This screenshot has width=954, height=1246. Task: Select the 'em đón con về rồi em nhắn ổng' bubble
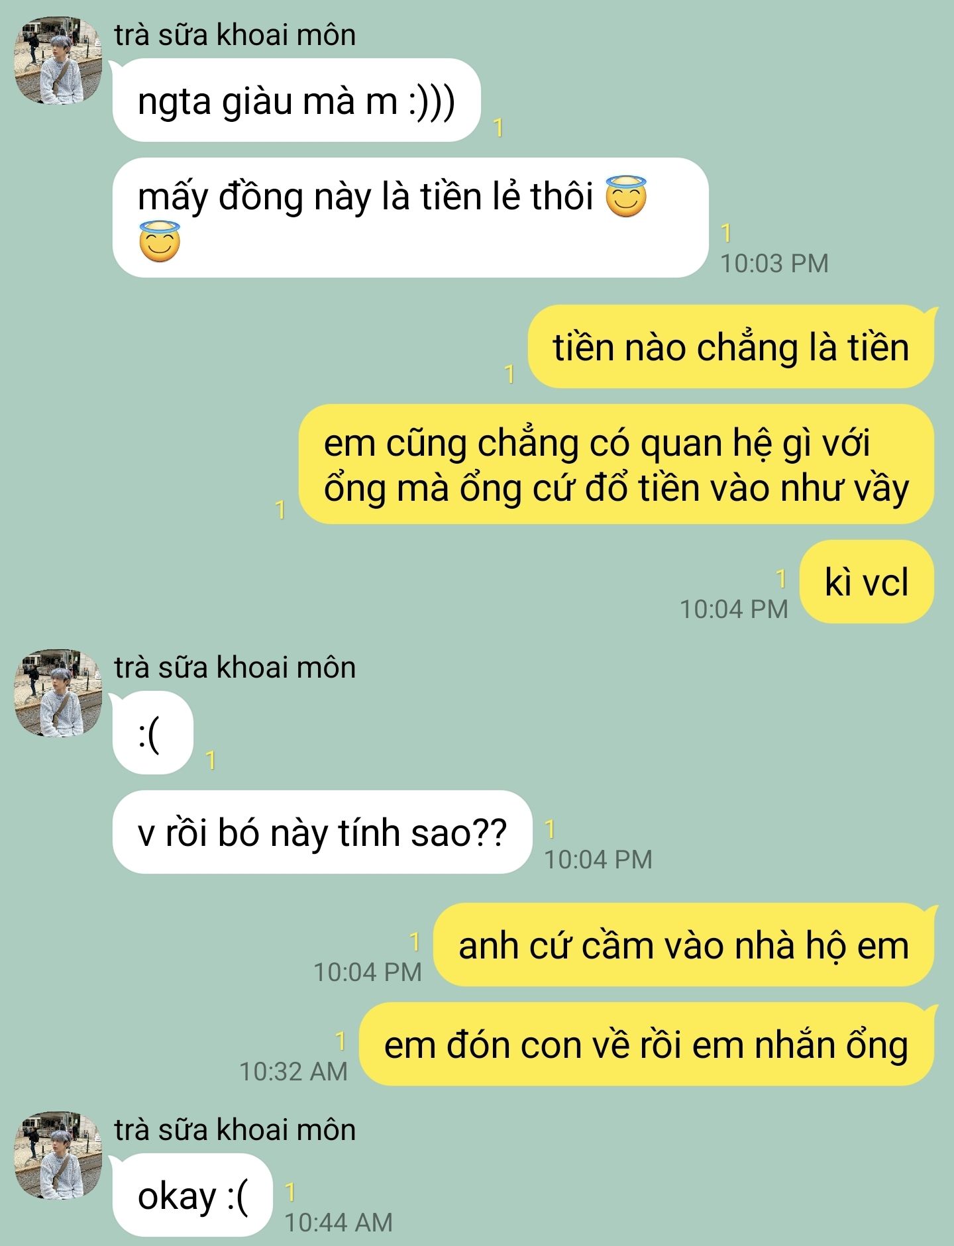point(647,1044)
